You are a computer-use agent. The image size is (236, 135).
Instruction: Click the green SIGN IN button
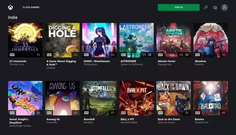pos(178,7)
